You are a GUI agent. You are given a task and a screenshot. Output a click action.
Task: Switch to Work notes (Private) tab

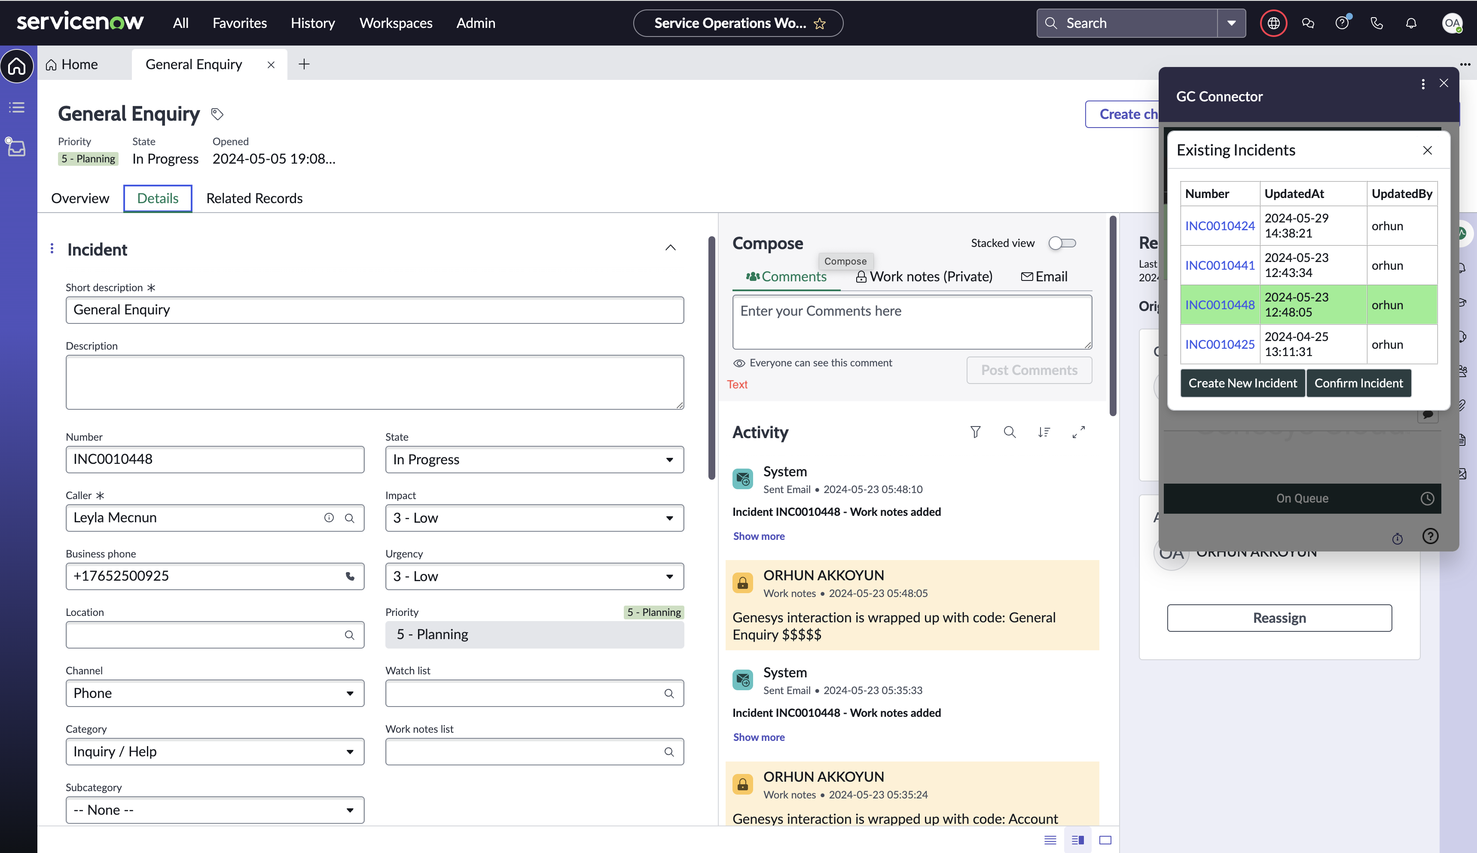(924, 277)
